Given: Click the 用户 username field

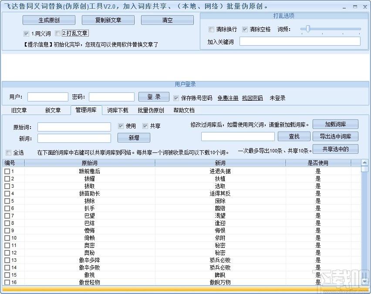Looking at the screenshot, I should pyautogui.click(x=48, y=97).
